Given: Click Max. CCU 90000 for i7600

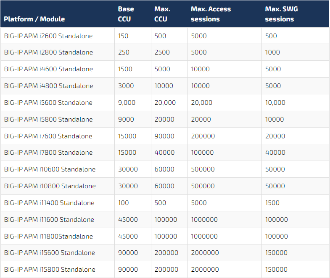Looking at the screenshot, I should click(x=164, y=136).
